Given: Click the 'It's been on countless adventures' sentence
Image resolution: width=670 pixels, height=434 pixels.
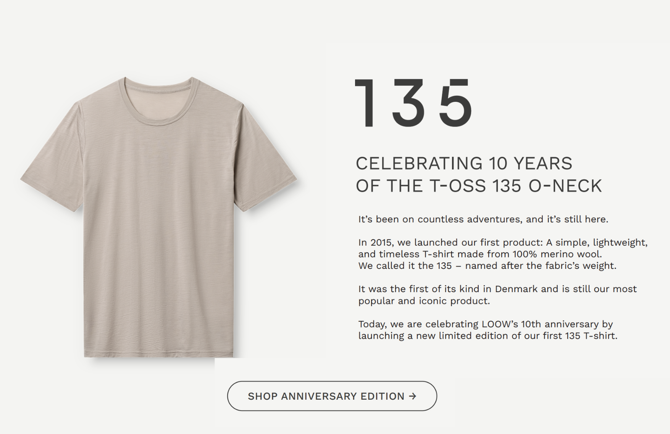Looking at the screenshot, I should point(483,219).
